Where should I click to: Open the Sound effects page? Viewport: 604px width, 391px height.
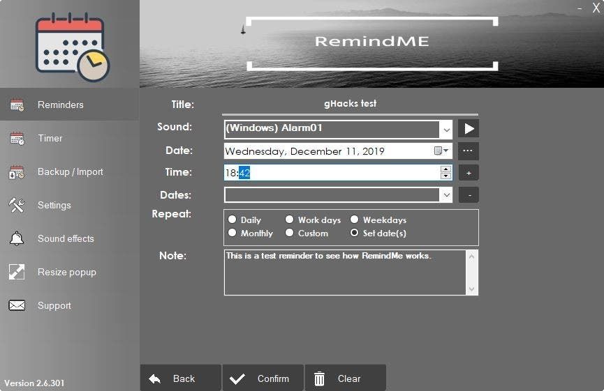coord(69,238)
